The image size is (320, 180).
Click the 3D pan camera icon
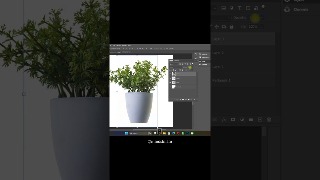tap(167, 48)
